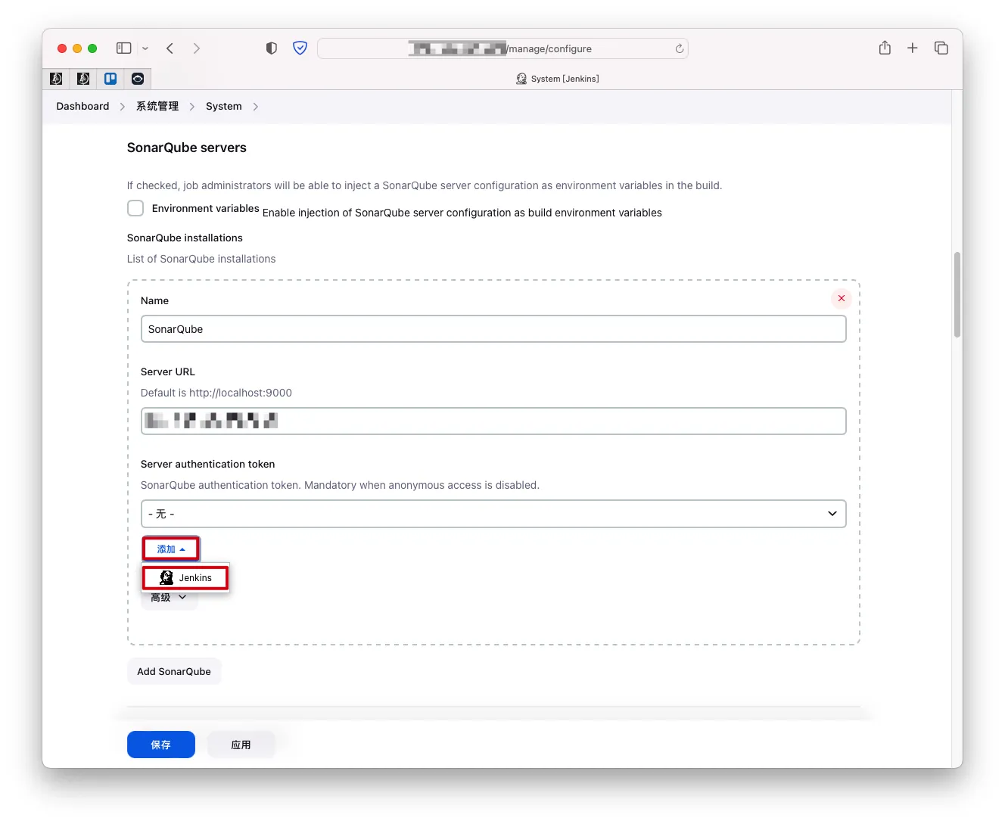The height and width of the screenshot is (824, 1005).
Task: Toggle the Safari sidebar icon
Action: pos(124,48)
